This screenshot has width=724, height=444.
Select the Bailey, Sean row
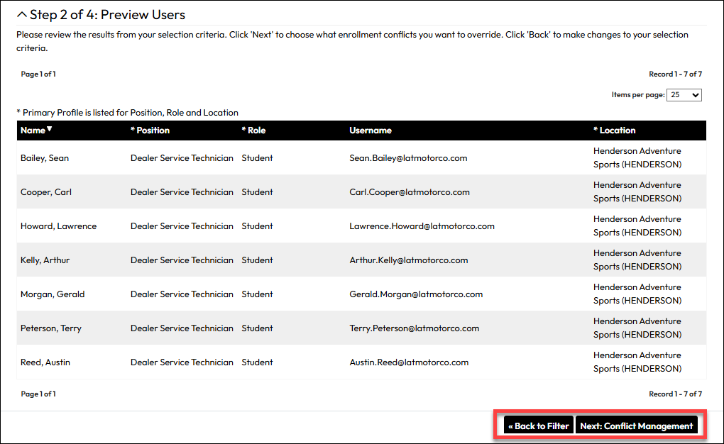coord(361,158)
